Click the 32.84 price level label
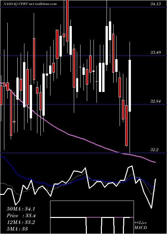 tap(156, 102)
